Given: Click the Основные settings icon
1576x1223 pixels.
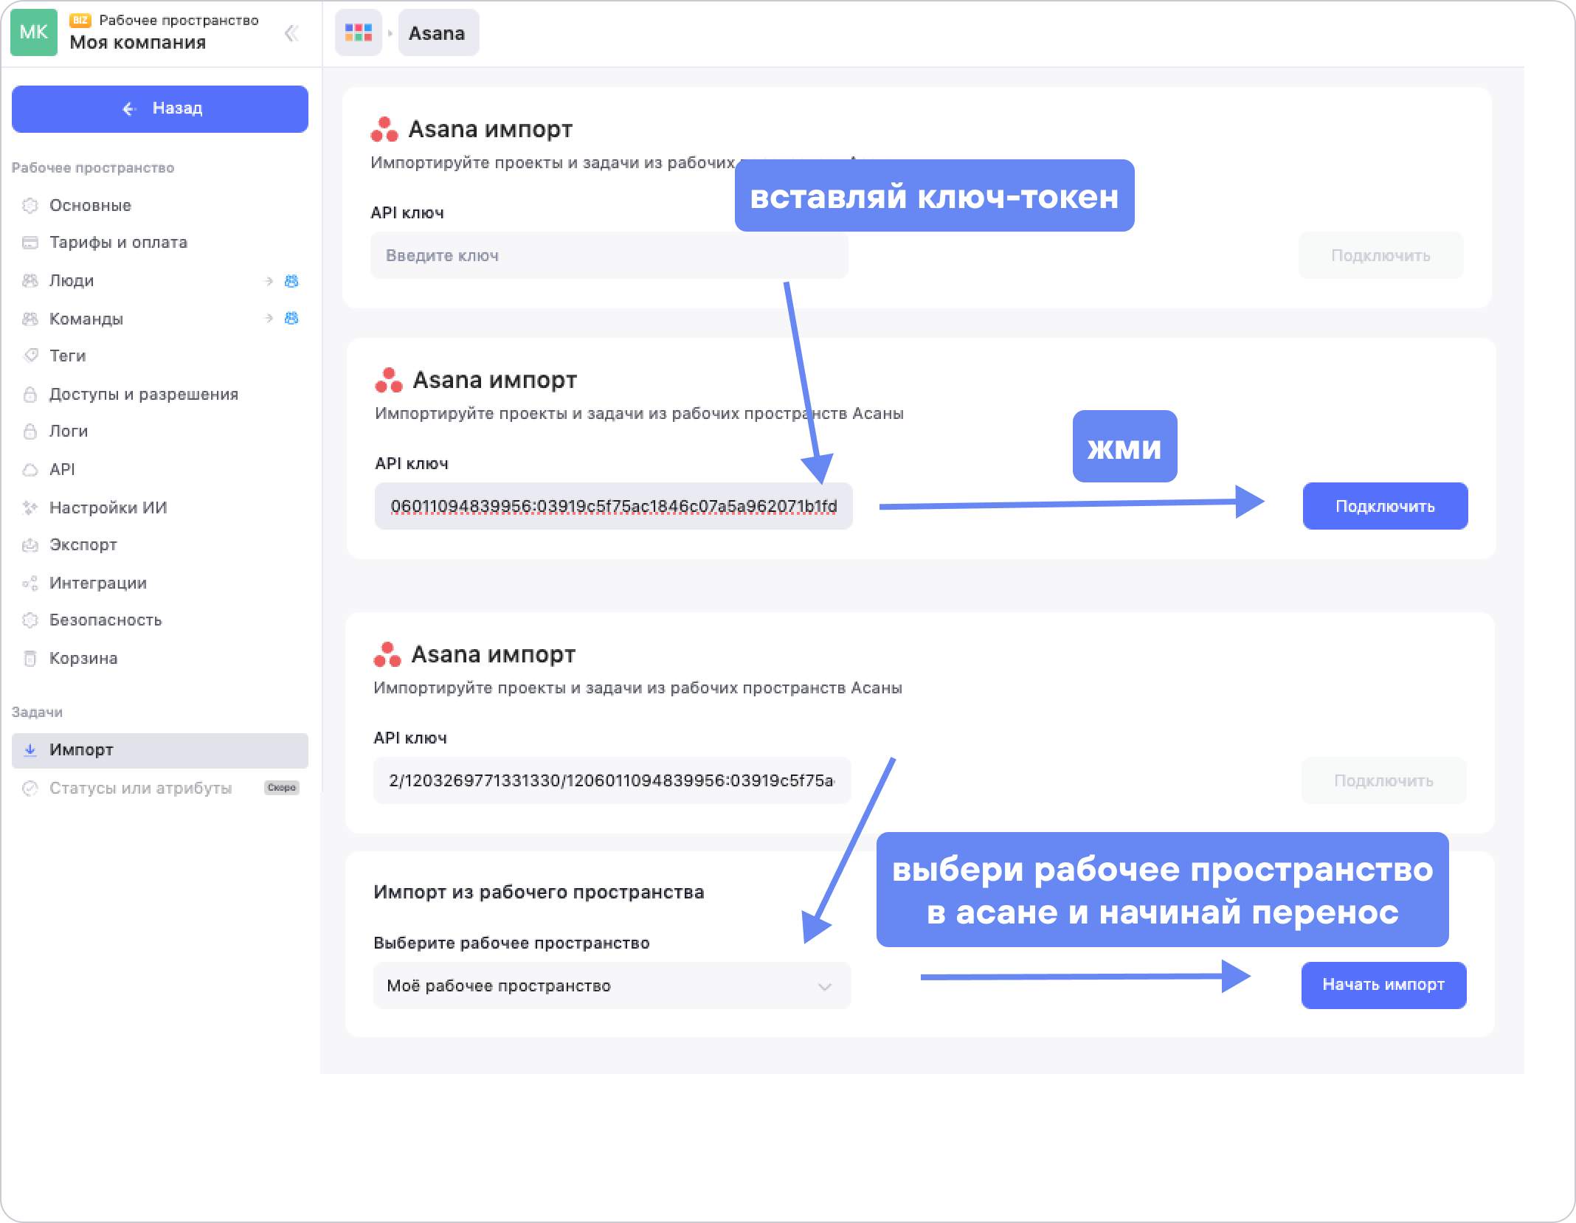Looking at the screenshot, I should (x=30, y=205).
